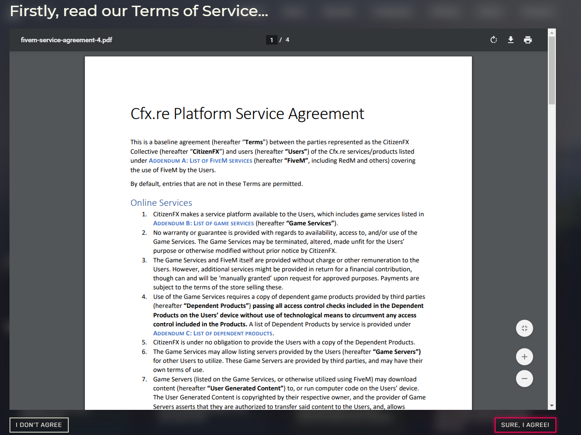Rotate the PDF document clockwise
Image resolution: width=581 pixels, height=435 pixels.
click(x=494, y=40)
